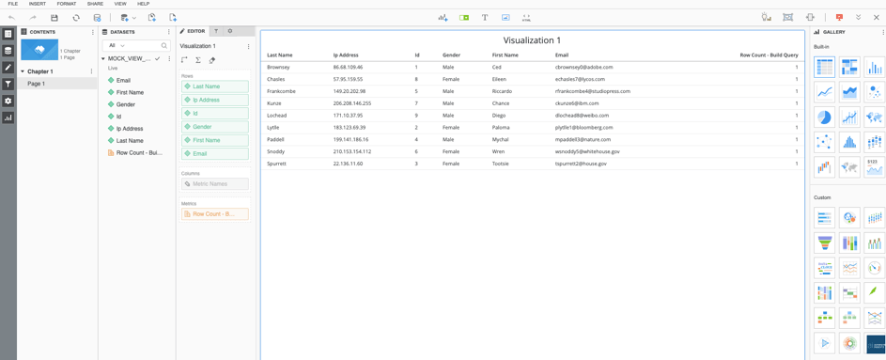Screen dimensions: 886x360
Task: Click the Add Chapter icon
Action: [151, 18]
